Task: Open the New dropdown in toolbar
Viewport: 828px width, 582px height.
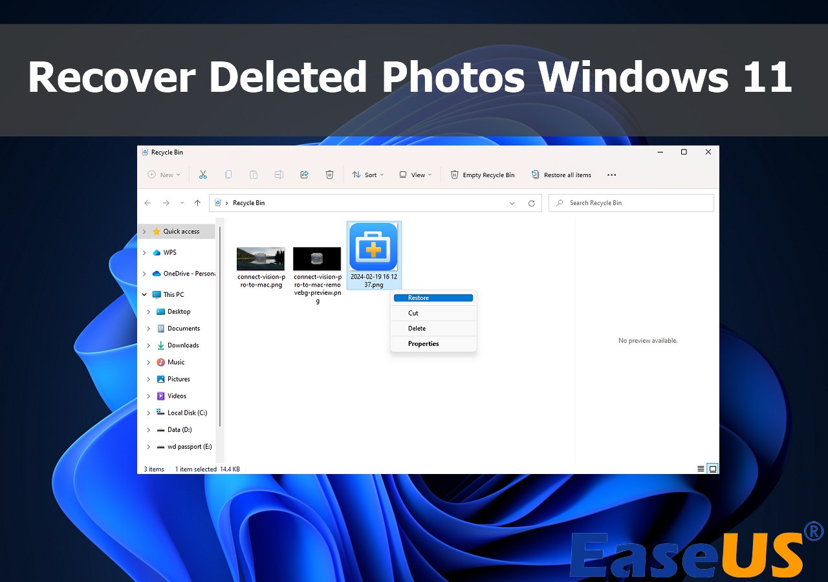Action: pyautogui.click(x=164, y=175)
